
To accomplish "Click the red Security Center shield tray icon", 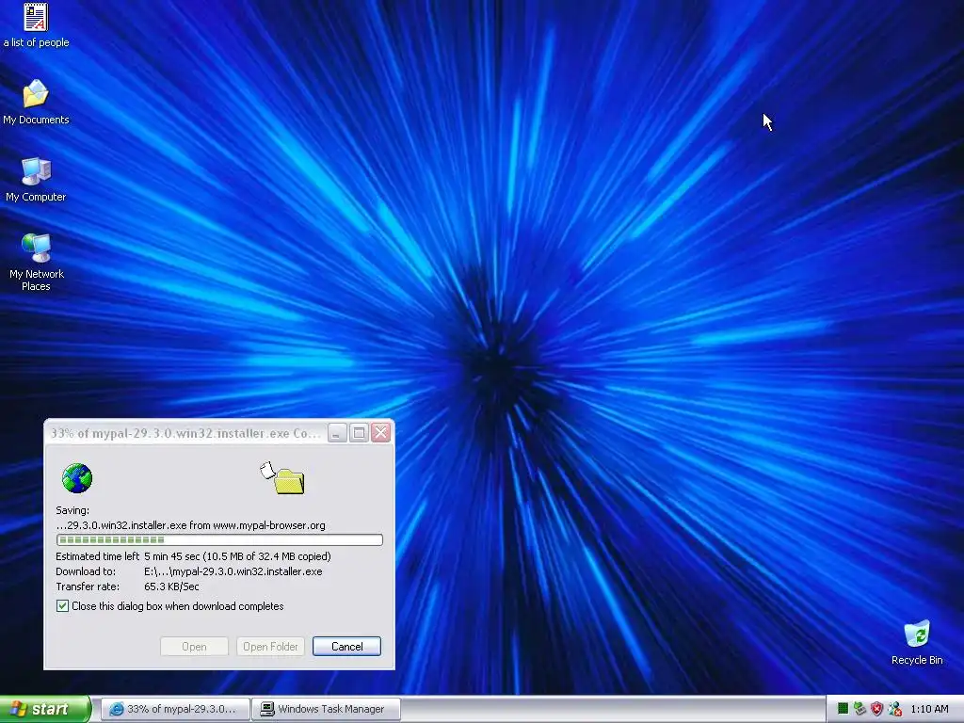I will (877, 709).
